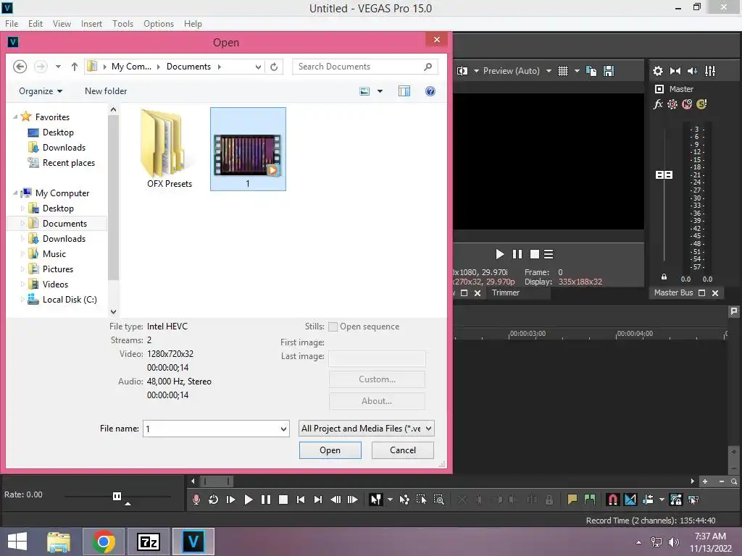Toggle Ignore Event Grouping icon
Screen dimensions: 742x556
[693, 500]
